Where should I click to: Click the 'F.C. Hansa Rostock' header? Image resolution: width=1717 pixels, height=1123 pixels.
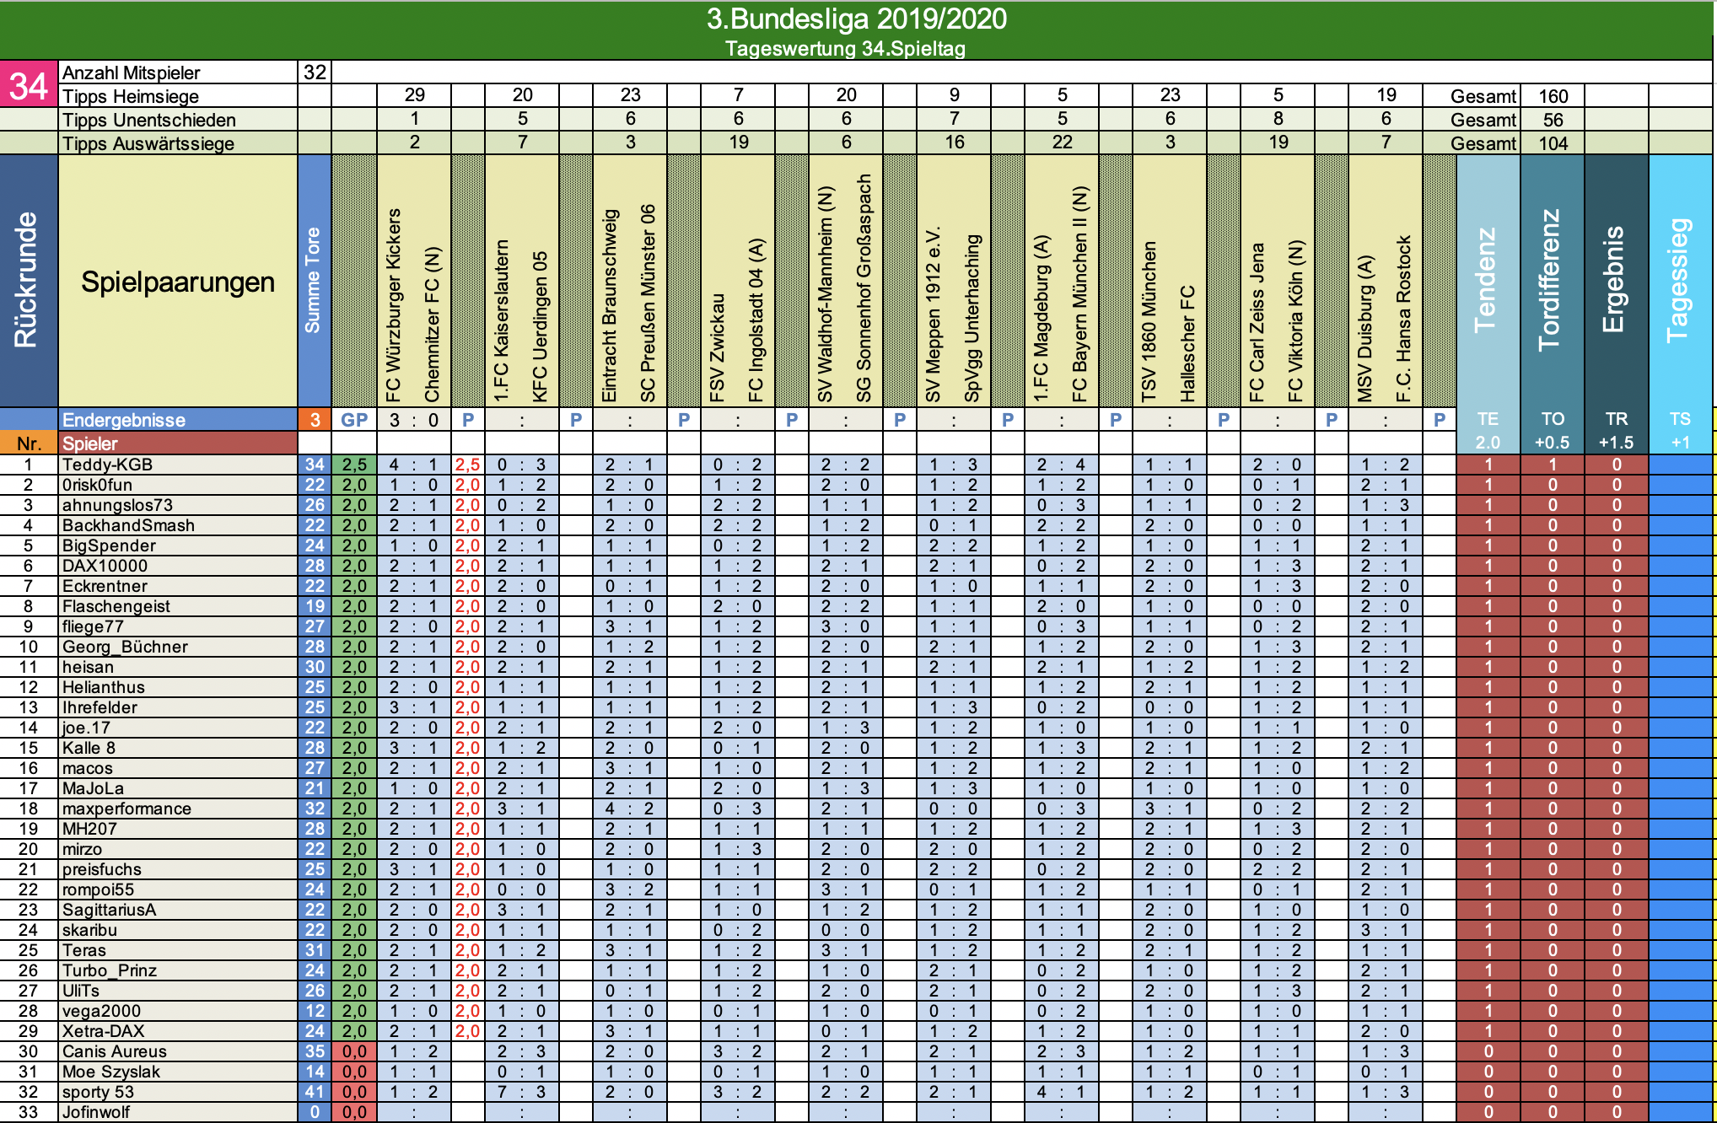click(x=1403, y=319)
